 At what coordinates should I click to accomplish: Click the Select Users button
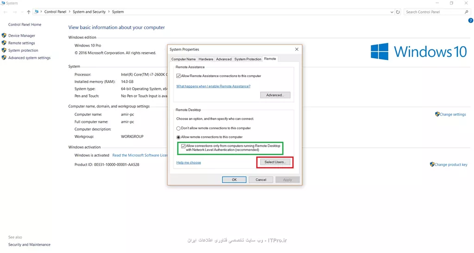coord(275,162)
